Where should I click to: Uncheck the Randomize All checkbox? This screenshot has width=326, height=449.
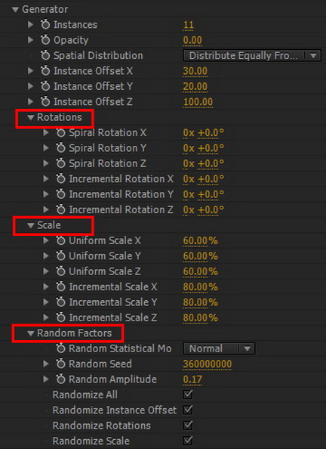tap(188, 395)
